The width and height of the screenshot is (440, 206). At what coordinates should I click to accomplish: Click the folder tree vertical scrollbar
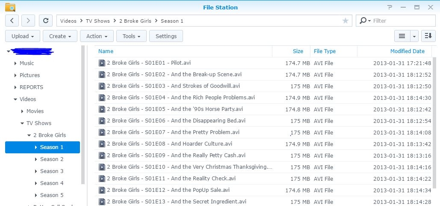[x=83, y=115]
